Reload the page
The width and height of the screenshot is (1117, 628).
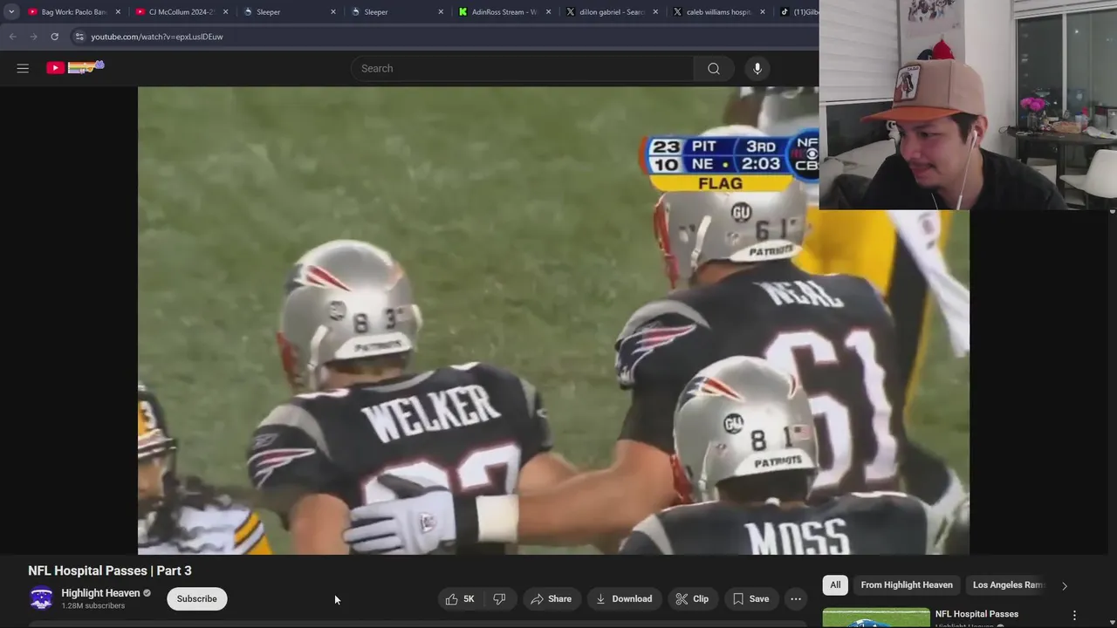pos(54,37)
